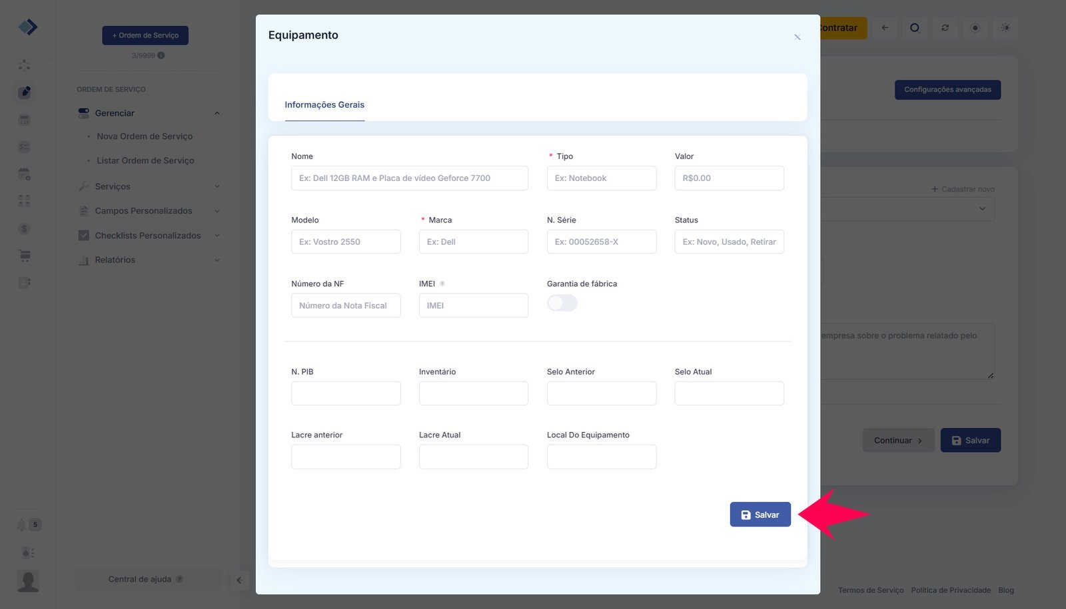The width and height of the screenshot is (1066, 609).
Task: Select the Informações Gerais tab
Action: [324, 104]
